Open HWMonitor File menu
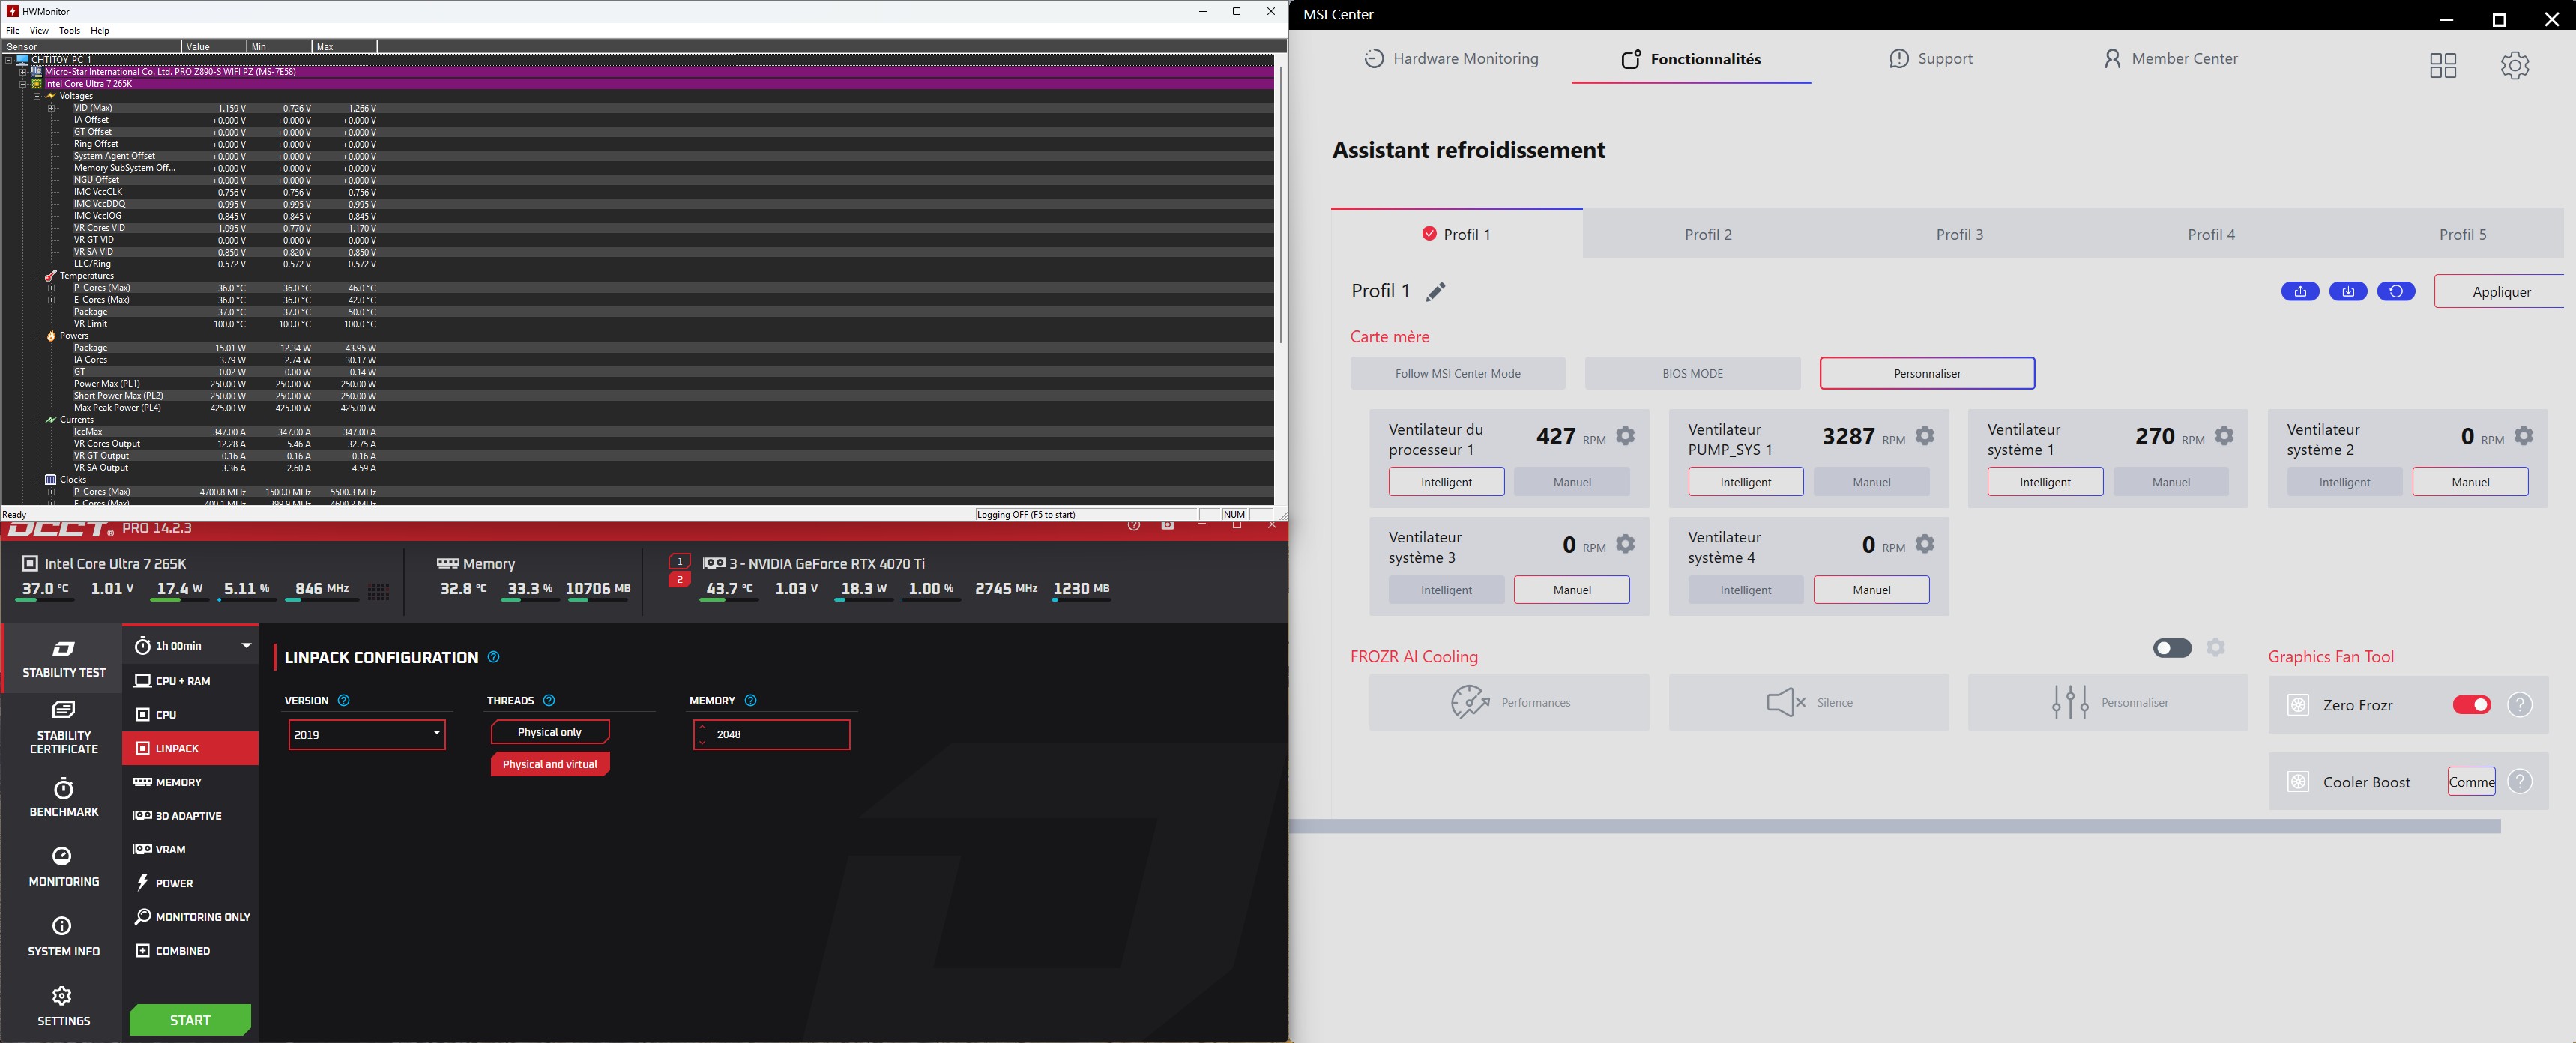This screenshot has width=2576, height=1043. [12, 31]
